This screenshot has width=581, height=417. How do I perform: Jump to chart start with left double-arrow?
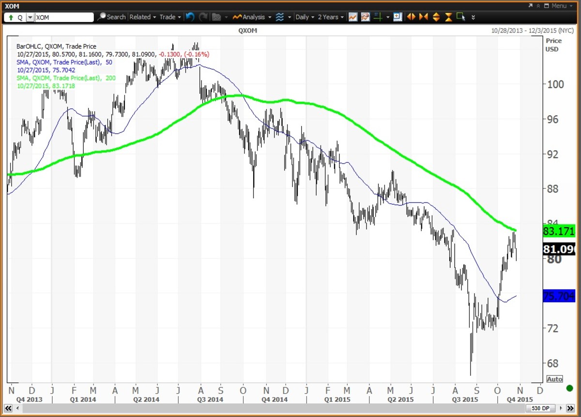tap(7, 409)
